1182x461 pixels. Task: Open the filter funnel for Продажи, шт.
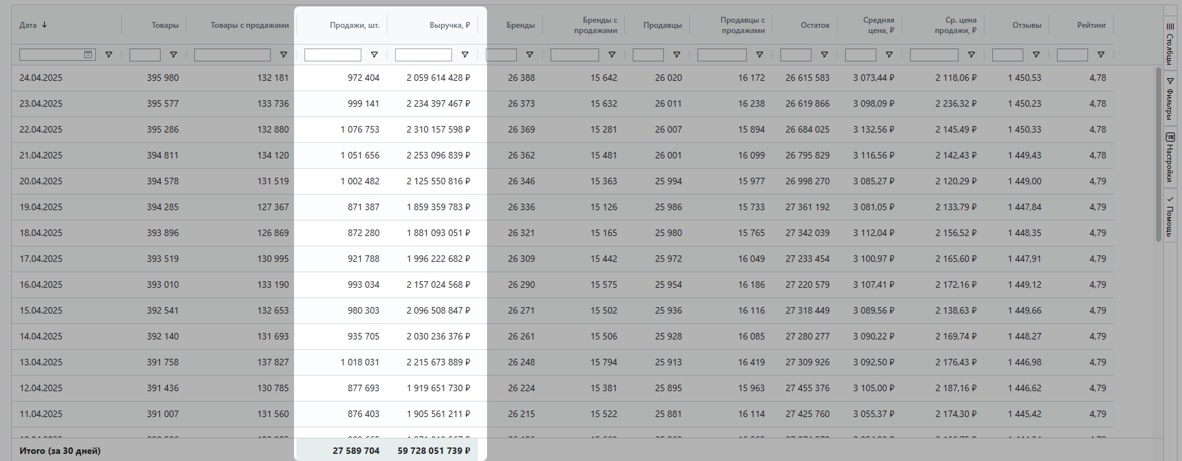[x=374, y=55]
